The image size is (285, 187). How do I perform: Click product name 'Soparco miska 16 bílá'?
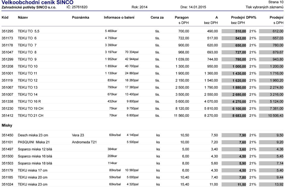35,156
